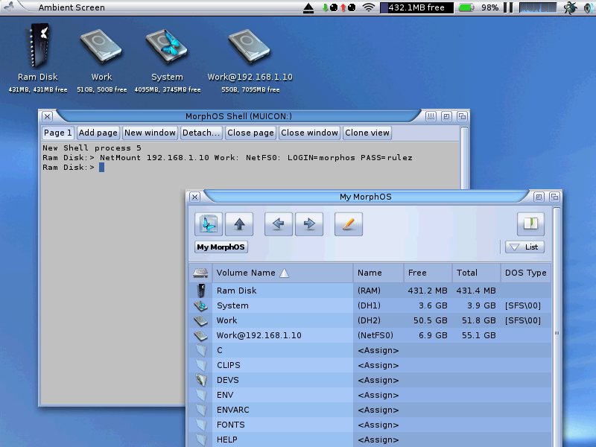This screenshot has width=596, height=447.
Task: Select the HELP assign row
Action: [370, 440]
